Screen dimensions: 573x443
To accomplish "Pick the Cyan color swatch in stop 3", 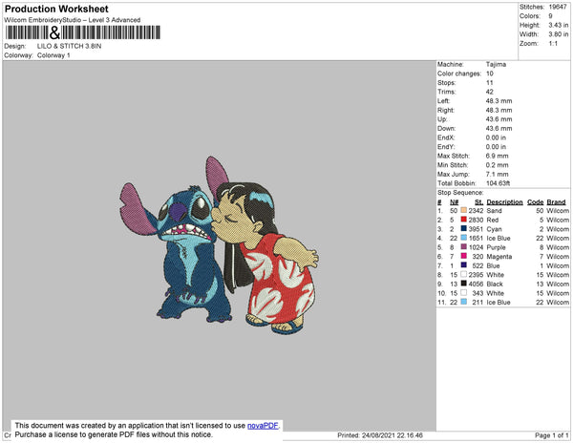I will [463, 230].
